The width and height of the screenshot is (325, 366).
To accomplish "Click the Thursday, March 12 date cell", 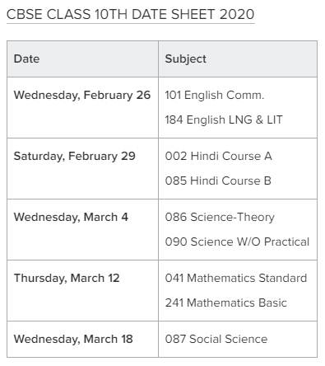I will [82, 291].
